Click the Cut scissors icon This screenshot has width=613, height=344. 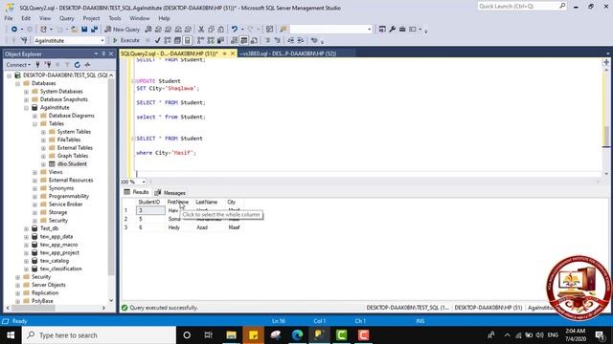point(201,30)
